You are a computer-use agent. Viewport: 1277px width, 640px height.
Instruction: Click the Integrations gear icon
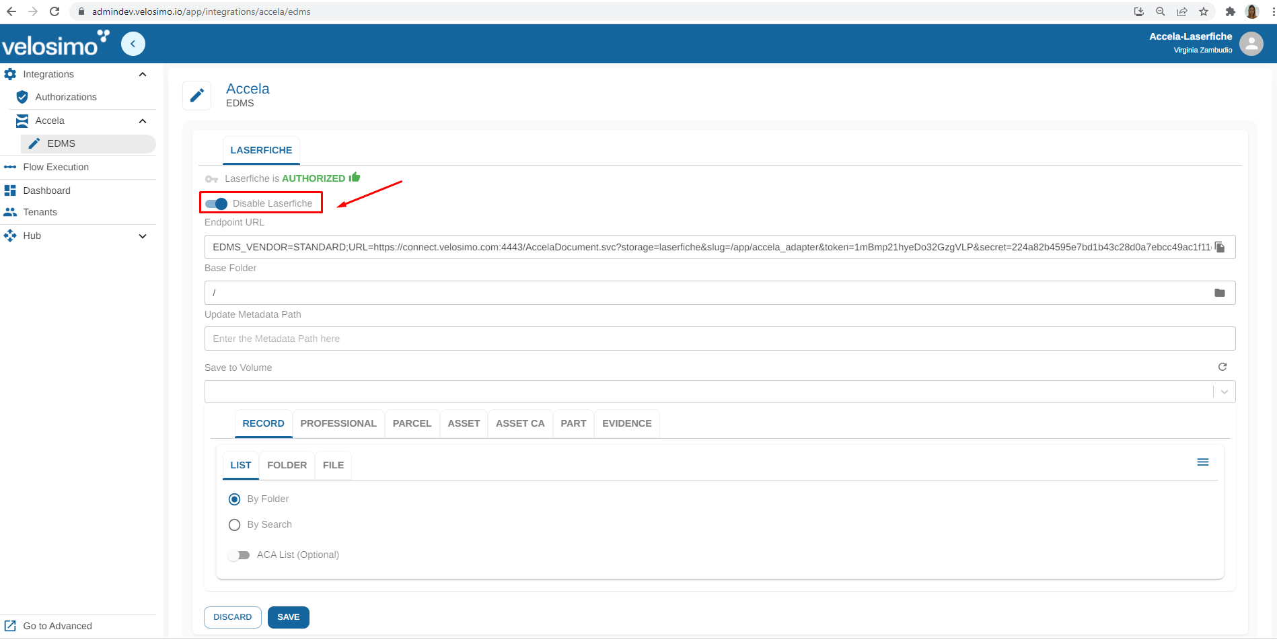(10, 74)
